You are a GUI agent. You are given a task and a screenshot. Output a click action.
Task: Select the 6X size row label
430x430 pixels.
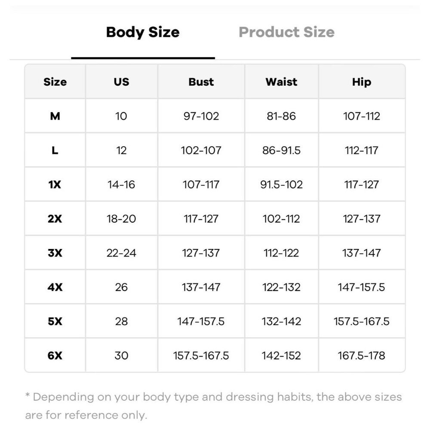click(55, 356)
